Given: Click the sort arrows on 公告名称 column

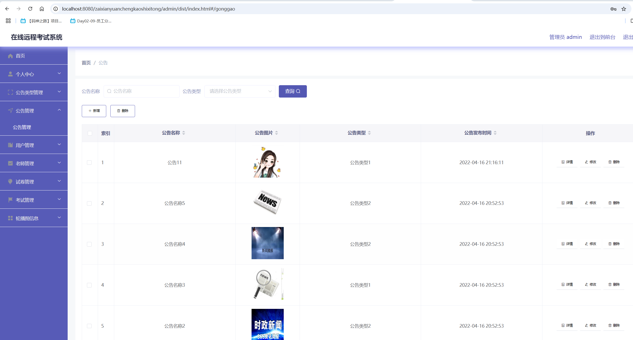Looking at the screenshot, I should click(x=184, y=133).
